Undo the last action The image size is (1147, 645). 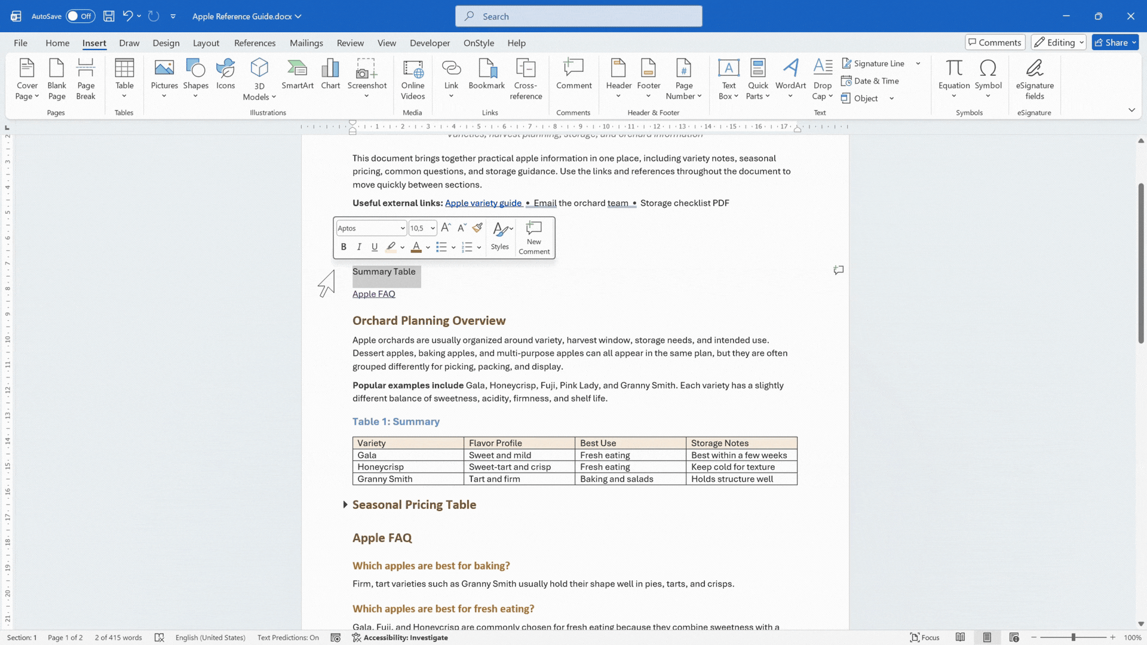click(x=127, y=16)
